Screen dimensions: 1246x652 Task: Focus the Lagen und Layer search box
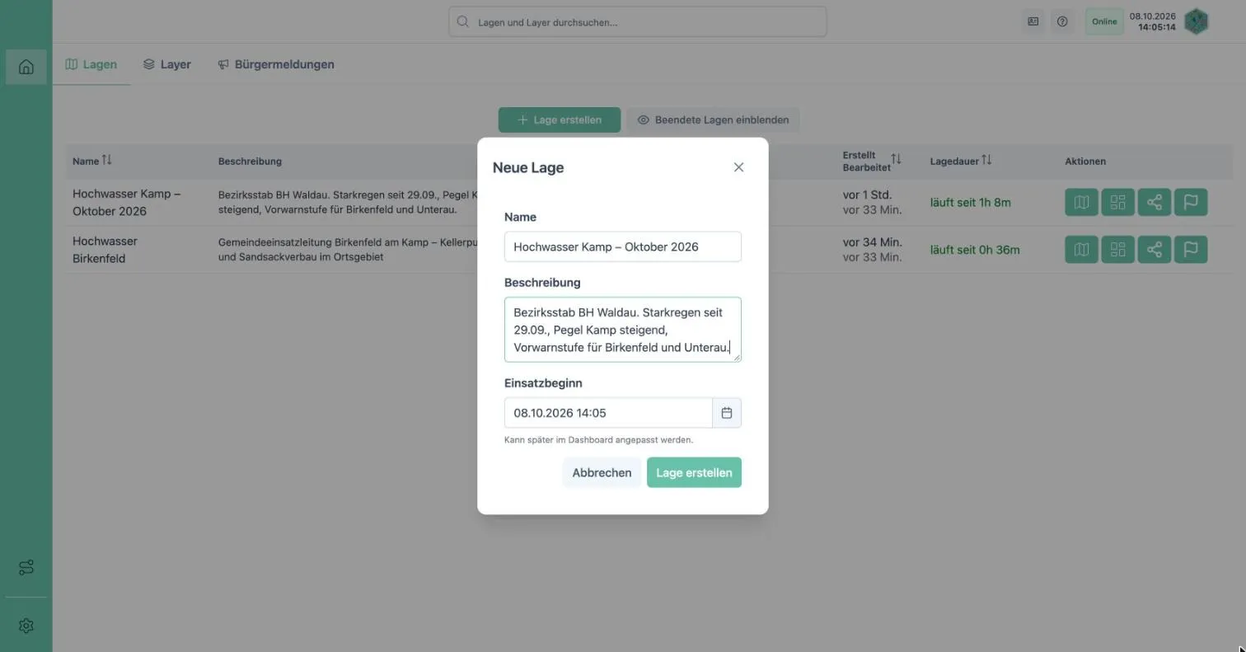click(638, 22)
